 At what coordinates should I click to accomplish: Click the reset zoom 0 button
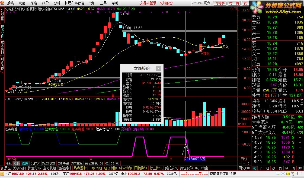[248, 163]
